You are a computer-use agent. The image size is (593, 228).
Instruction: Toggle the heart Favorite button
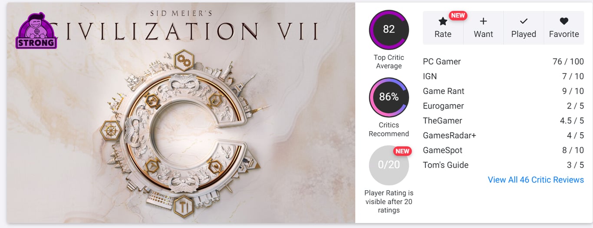[564, 21]
